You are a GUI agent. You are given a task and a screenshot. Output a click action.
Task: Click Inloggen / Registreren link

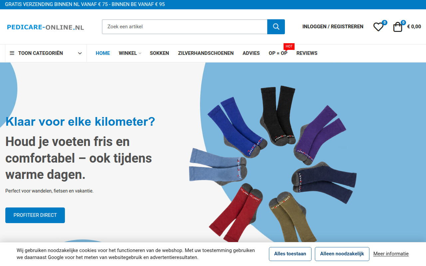point(333,27)
